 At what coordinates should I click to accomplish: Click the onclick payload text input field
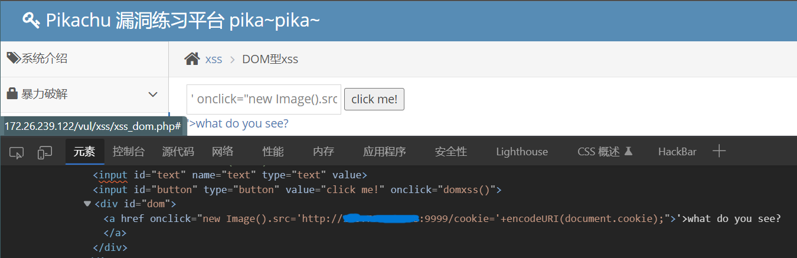point(264,99)
